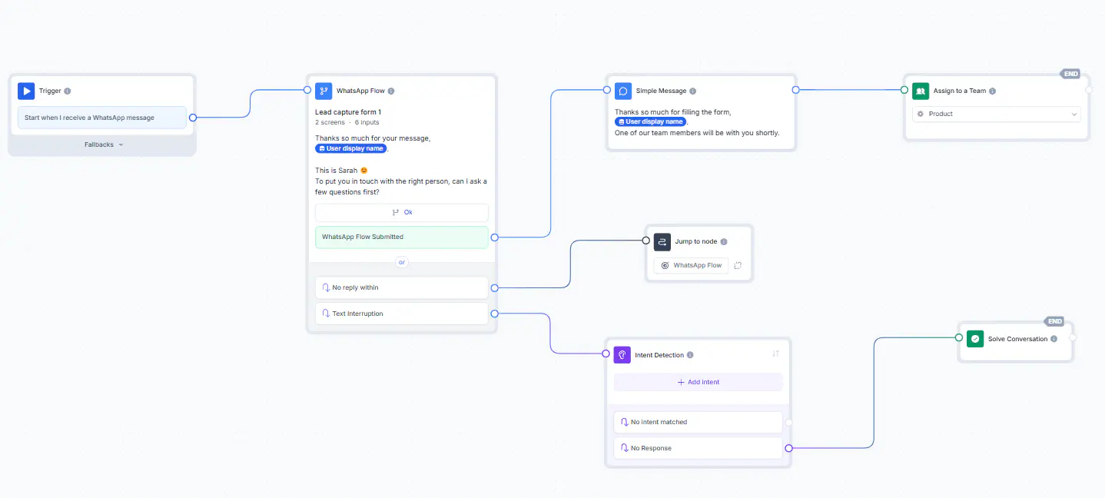Click the WhatsApp Flow Submitted output port
The height and width of the screenshot is (498, 1105).
pos(494,237)
